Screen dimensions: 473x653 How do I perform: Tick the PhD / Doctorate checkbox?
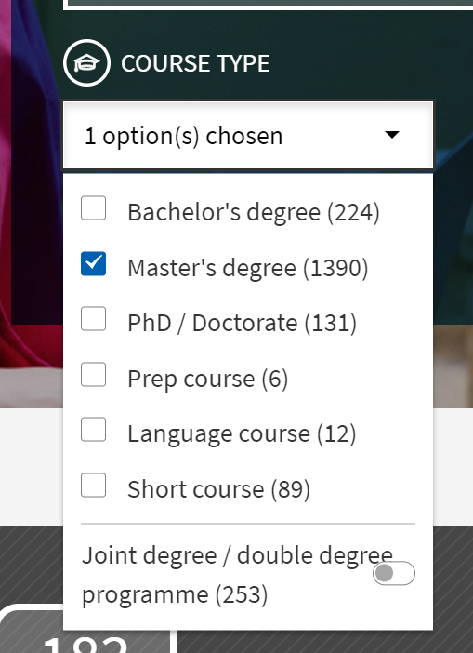[x=93, y=318]
